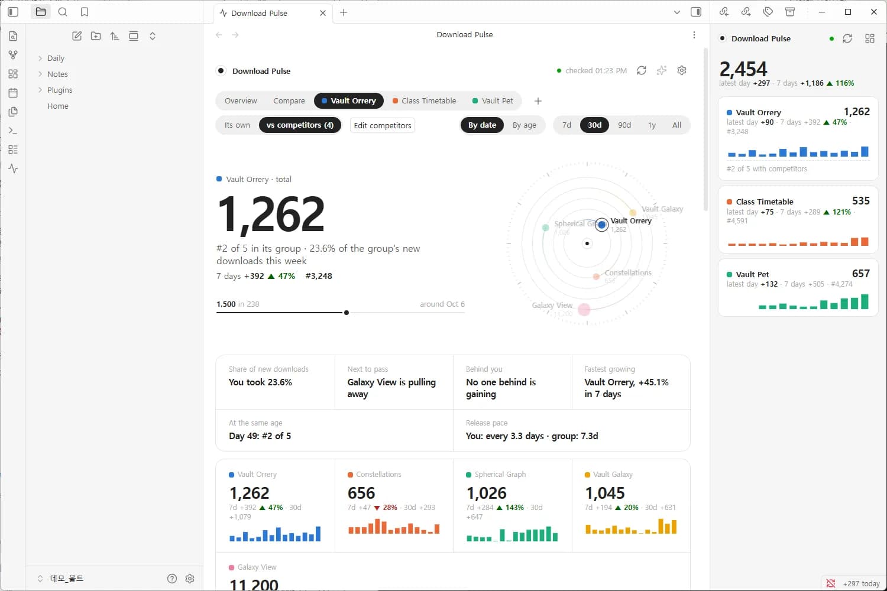This screenshot has height=591, width=887.
Task: Select the 'Its own' toggle option
Action: point(237,125)
